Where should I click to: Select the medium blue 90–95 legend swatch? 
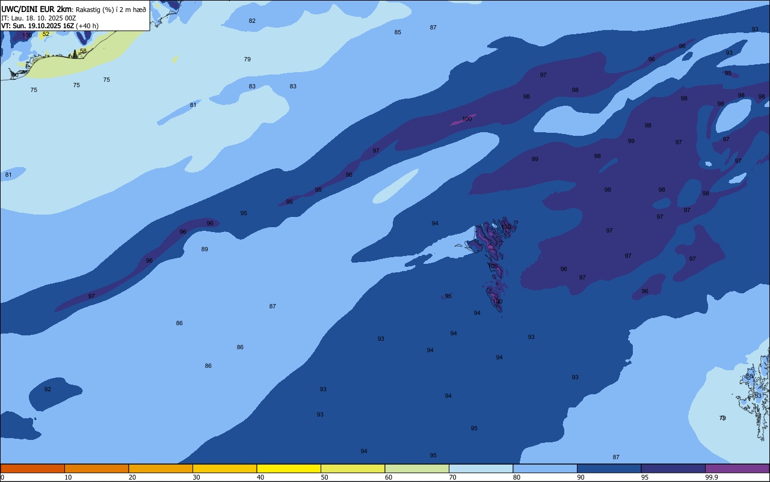click(609, 468)
